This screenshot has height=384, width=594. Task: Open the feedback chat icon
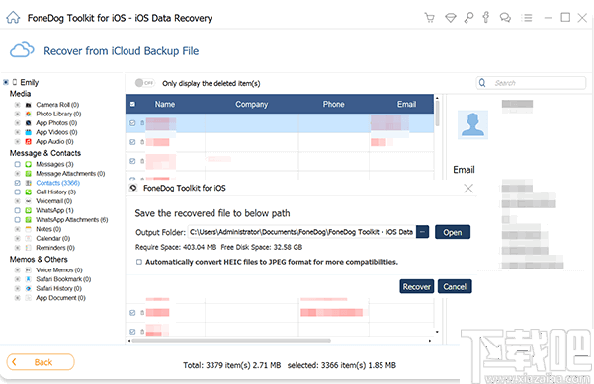pos(505,18)
